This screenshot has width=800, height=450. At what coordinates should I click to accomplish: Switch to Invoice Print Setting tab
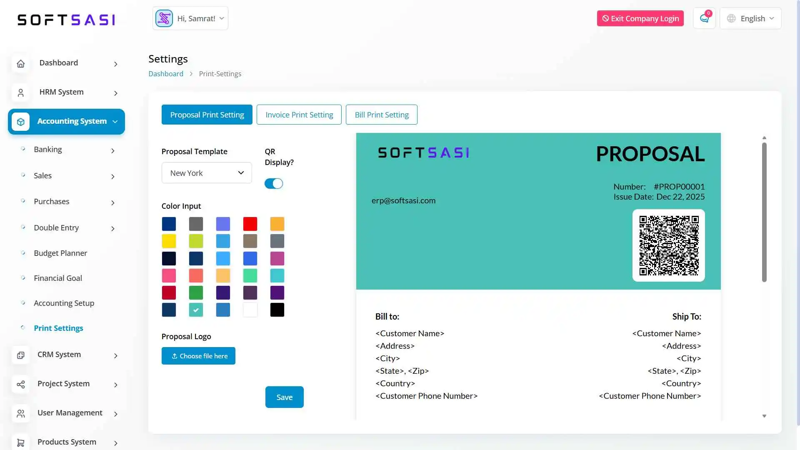pos(299,115)
